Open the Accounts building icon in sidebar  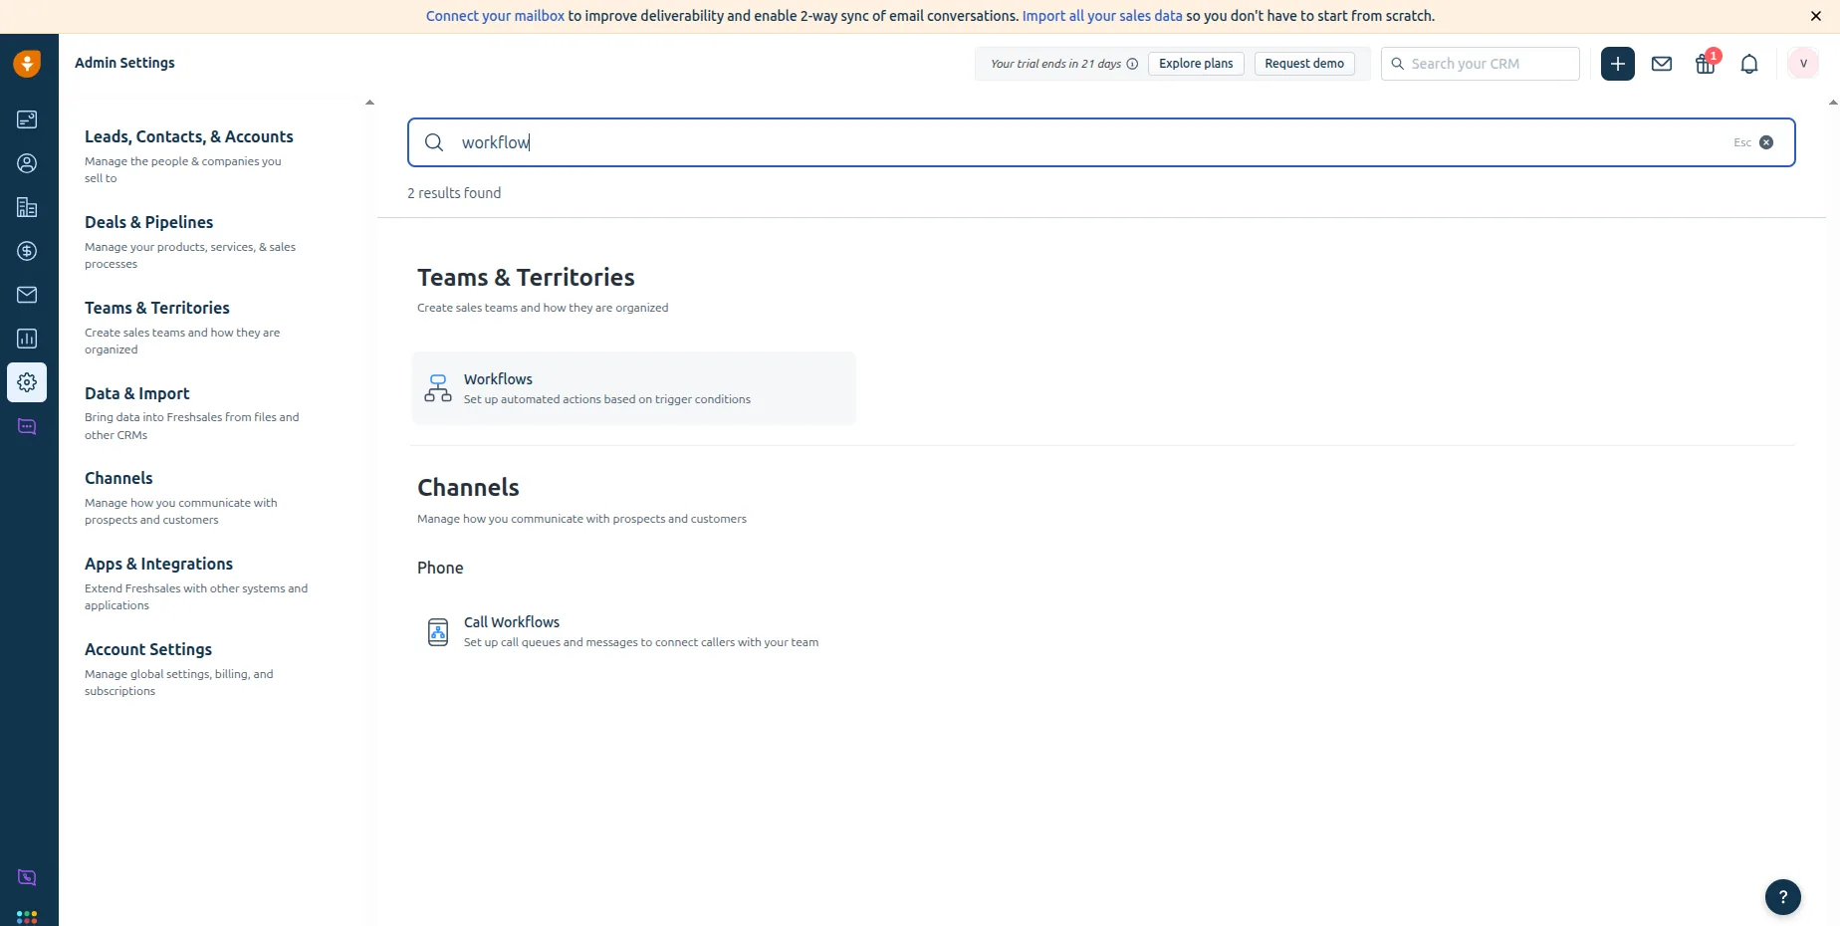pyautogui.click(x=27, y=207)
